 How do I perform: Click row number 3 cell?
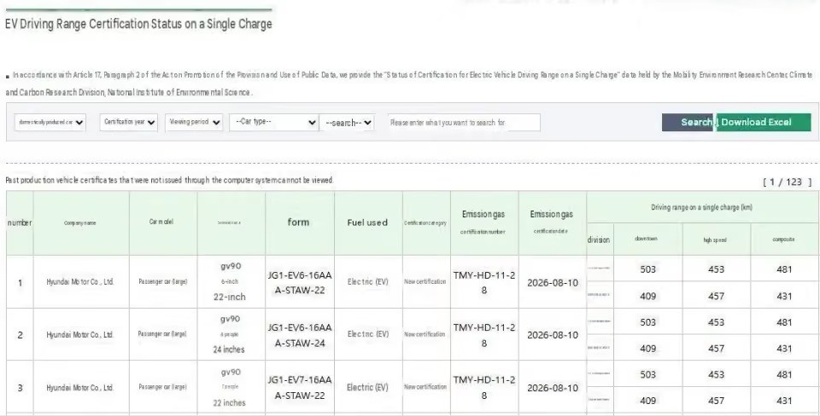click(20, 388)
